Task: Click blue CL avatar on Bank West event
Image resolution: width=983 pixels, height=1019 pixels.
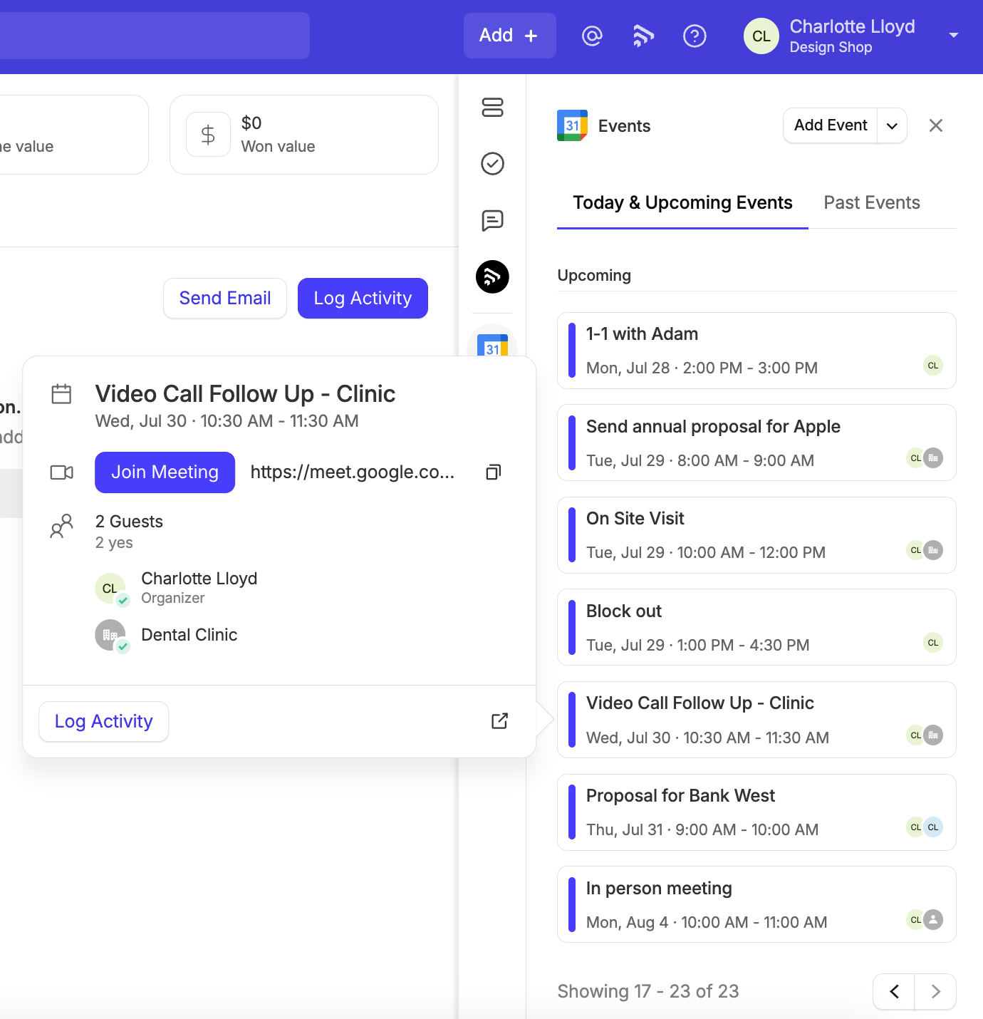Action: 934,827
